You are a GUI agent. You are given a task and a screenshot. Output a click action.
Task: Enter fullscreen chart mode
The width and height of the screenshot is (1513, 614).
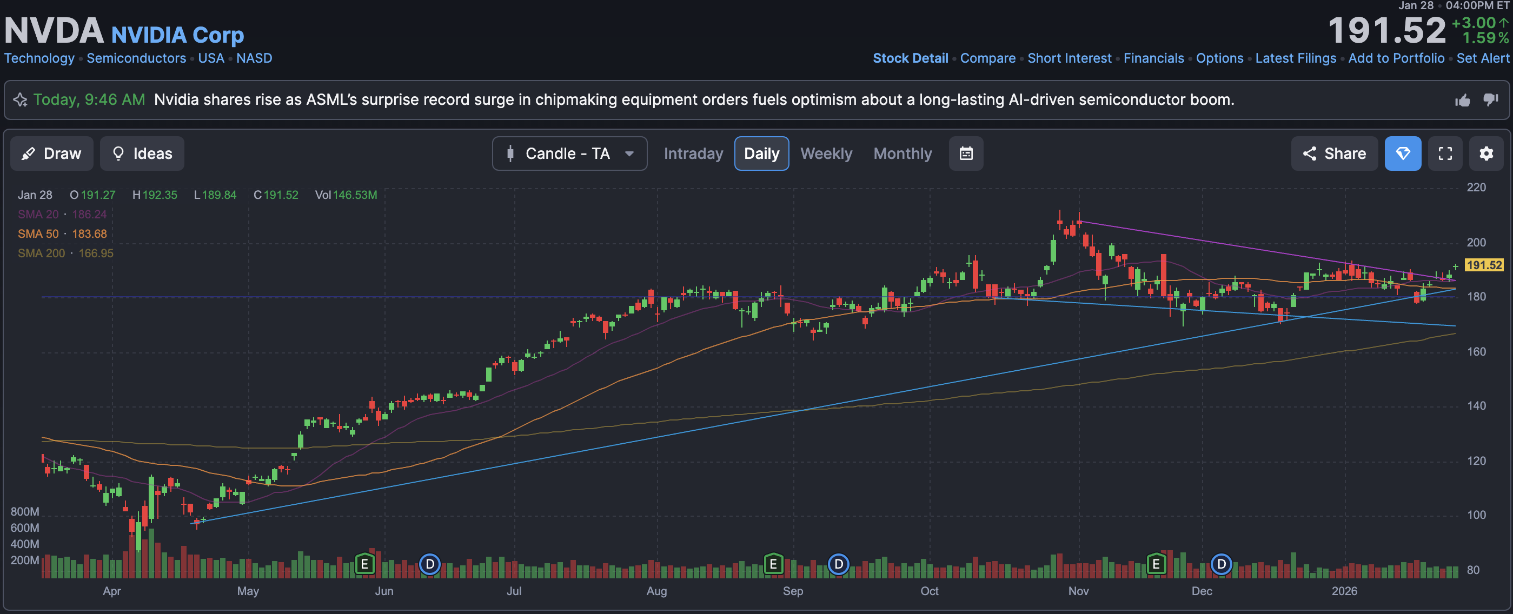[1445, 154]
